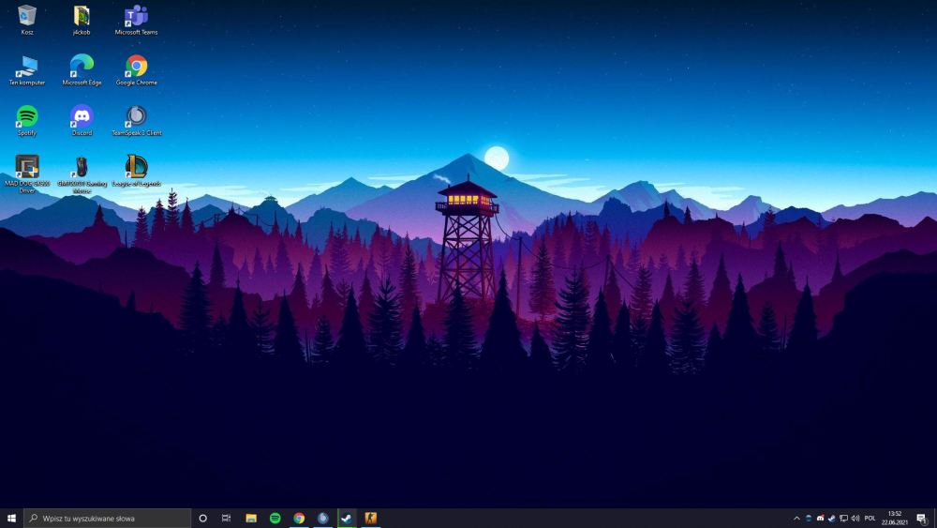Open the clock showing 13:52 22.06.2021
The image size is (937, 528).
pos(895,519)
